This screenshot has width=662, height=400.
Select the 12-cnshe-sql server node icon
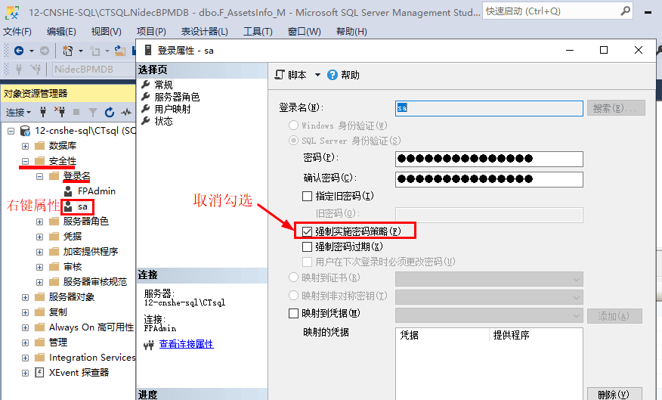click(26, 131)
